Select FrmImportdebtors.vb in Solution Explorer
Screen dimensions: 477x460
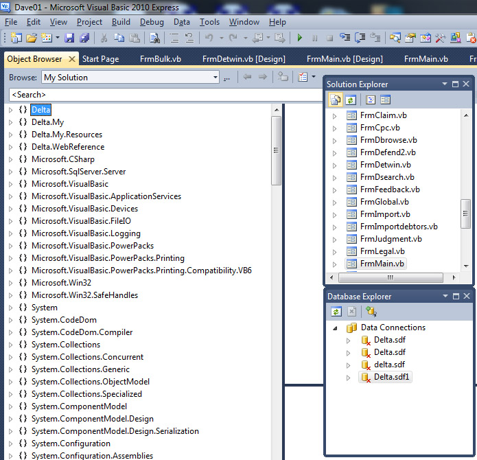coord(399,227)
